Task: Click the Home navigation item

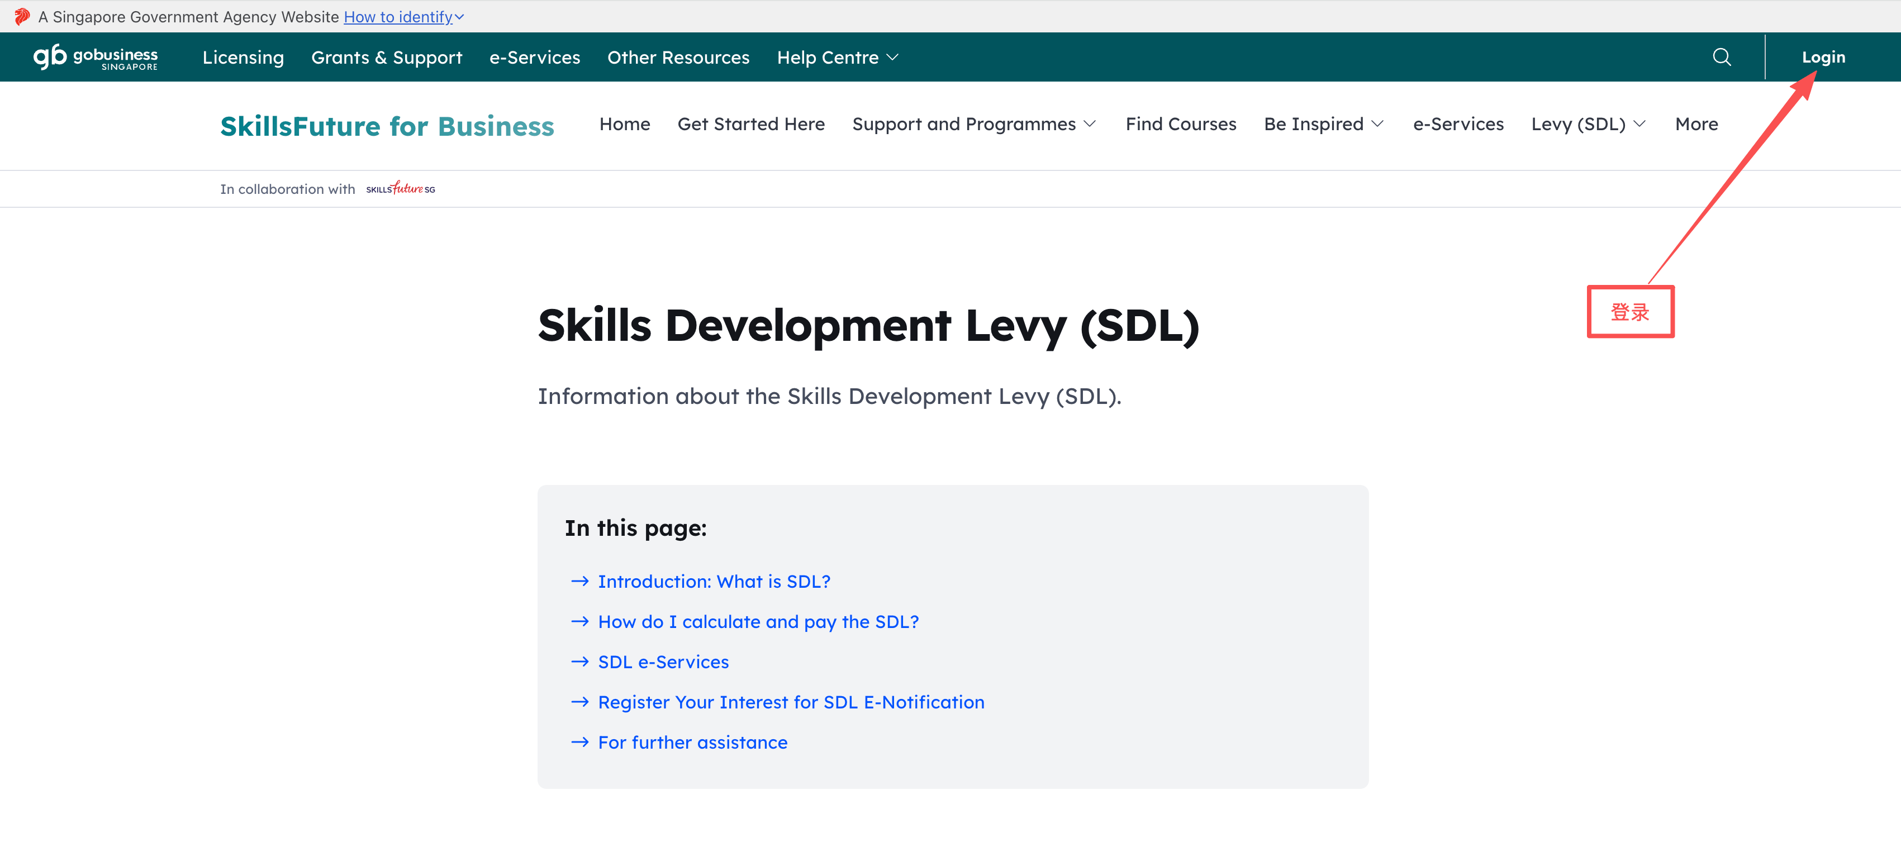Action: tap(624, 124)
